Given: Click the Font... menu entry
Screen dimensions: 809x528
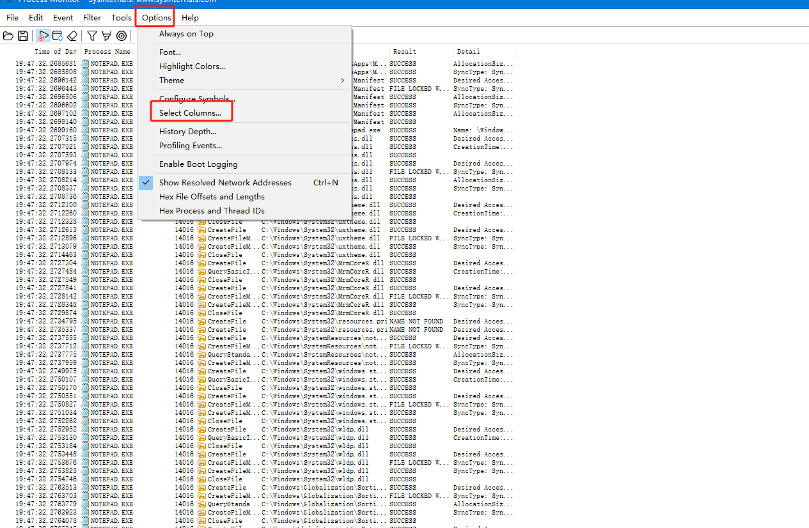Looking at the screenshot, I should click(x=170, y=52).
